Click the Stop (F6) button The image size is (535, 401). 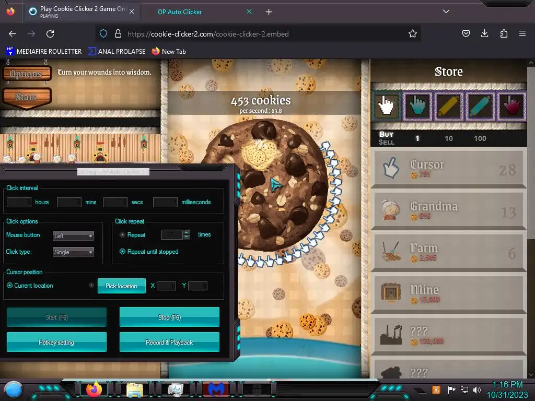169,317
